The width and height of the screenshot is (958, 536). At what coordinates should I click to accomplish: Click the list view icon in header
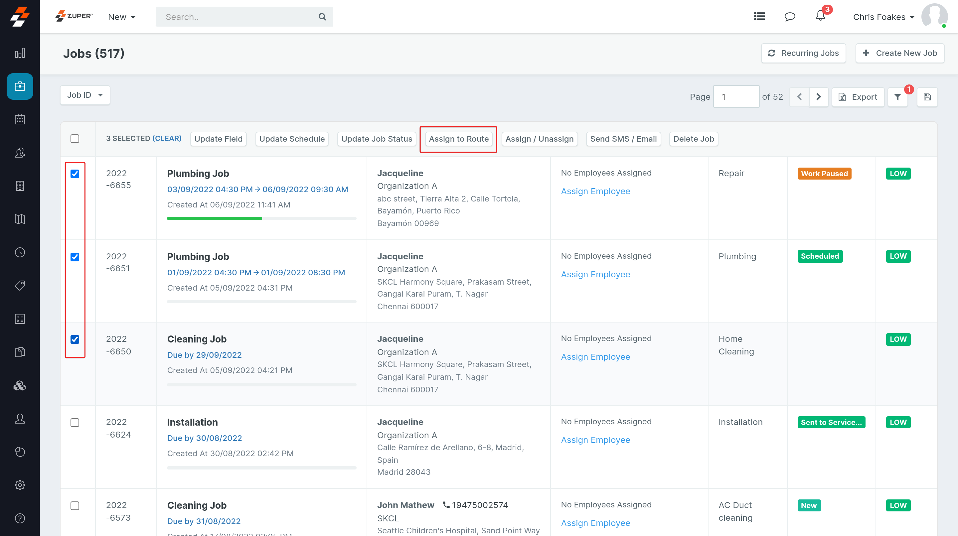coord(759,16)
